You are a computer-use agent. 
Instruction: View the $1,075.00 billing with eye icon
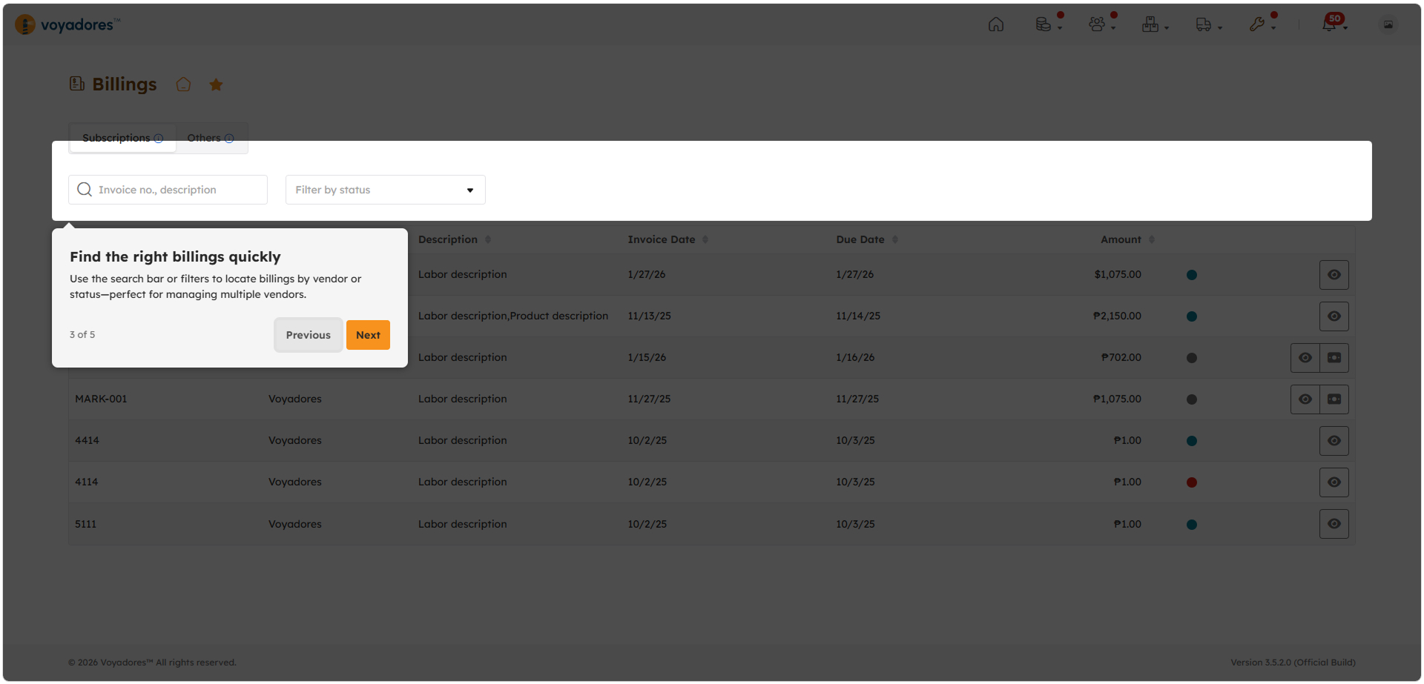[x=1334, y=275]
